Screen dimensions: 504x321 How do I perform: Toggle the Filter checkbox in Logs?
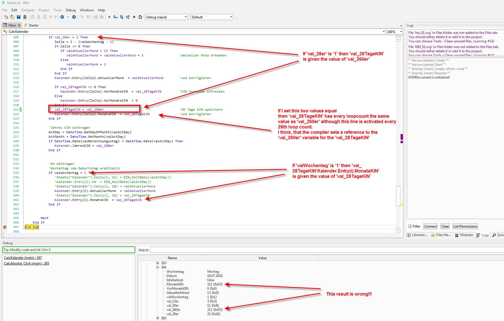pos(410,226)
